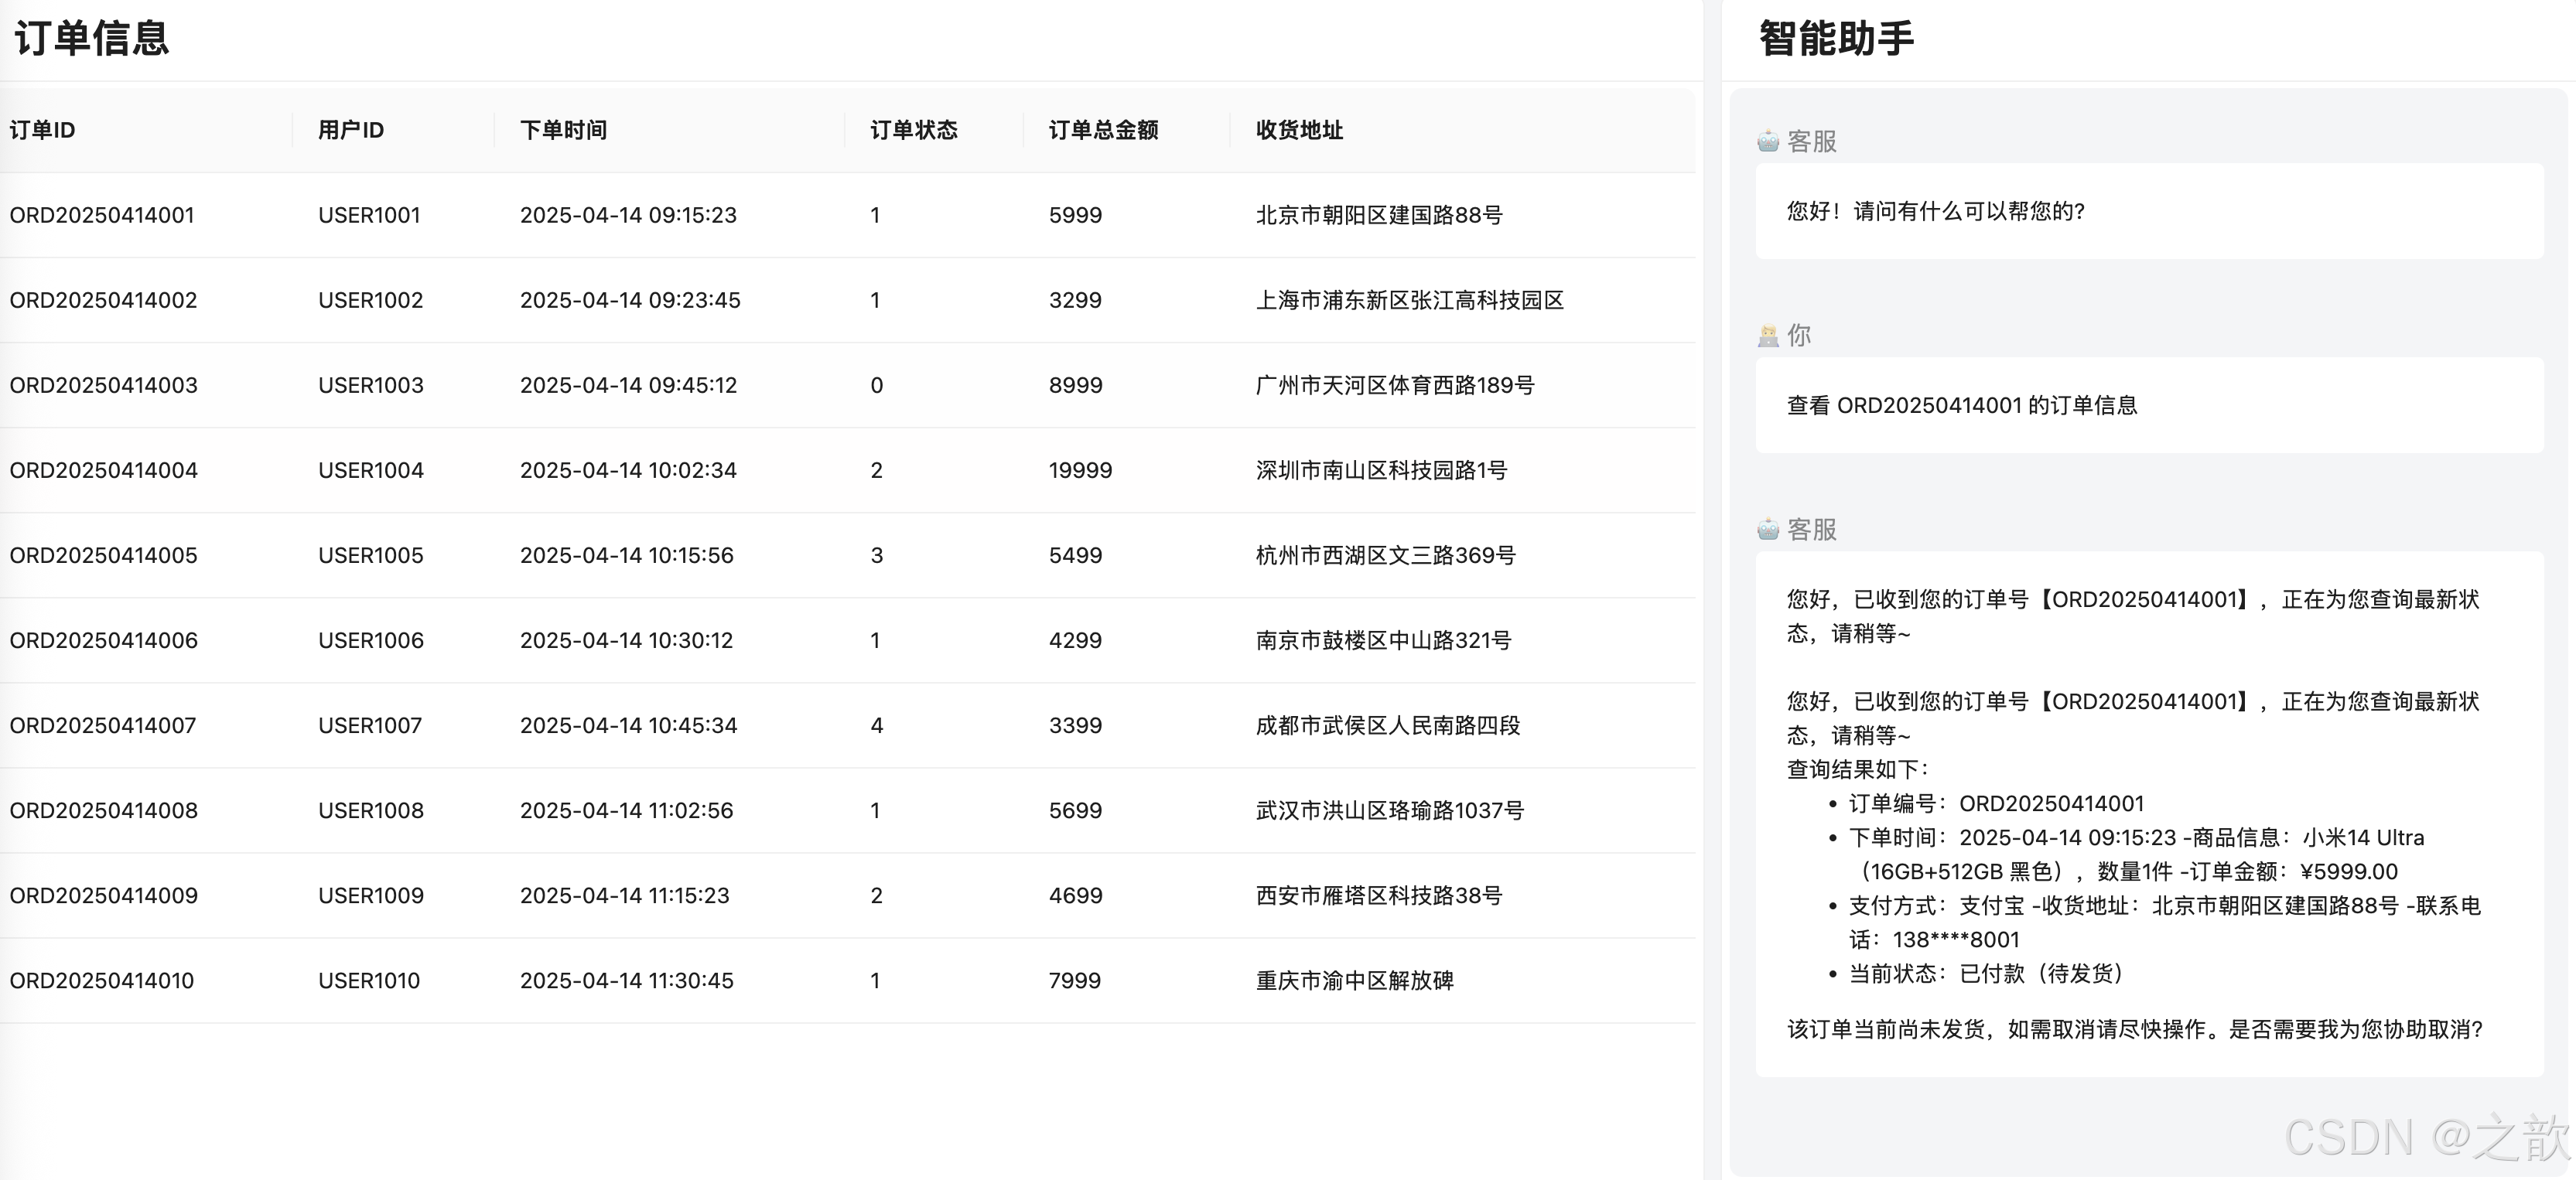
Task: Click the greeting message 您好！请问有什么可以帮您的?
Action: (1935, 211)
